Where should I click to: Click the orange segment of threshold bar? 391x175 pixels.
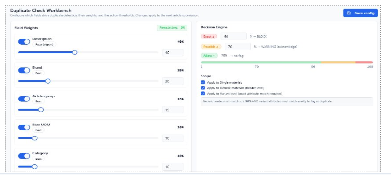(339, 62)
